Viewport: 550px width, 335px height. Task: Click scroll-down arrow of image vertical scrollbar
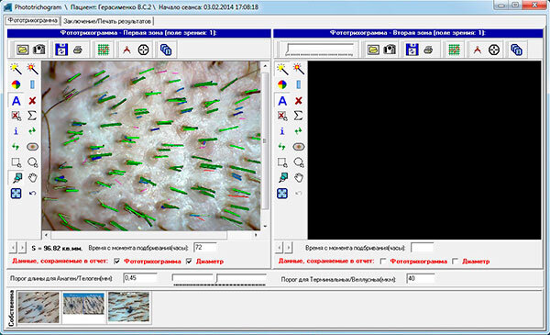pos(265,227)
